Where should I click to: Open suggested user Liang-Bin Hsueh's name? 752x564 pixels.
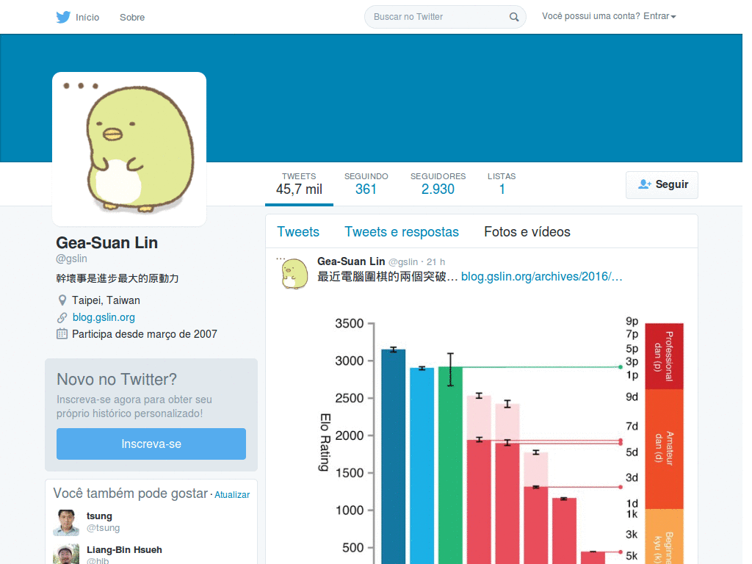click(124, 549)
